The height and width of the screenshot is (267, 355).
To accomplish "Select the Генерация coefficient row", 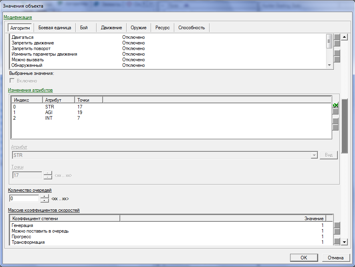I will [171, 225].
